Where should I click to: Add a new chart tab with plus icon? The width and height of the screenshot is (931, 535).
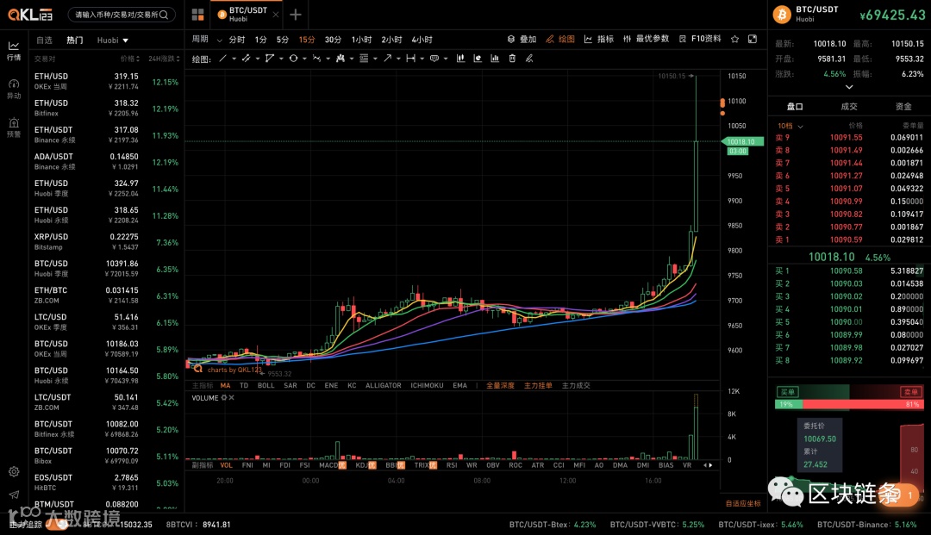pyautogui.click(x=296, y=15)
